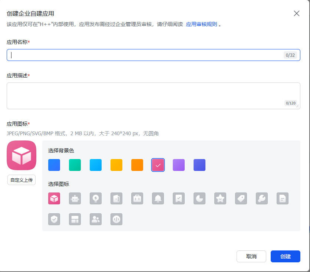This screenshot has width=310, height=272.
Task: Select the star icon
Action: click(x=220, y=198)
